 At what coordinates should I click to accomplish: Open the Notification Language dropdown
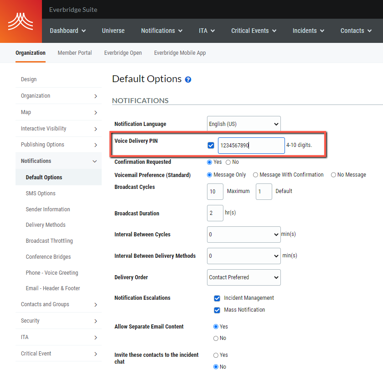[243, 124]
